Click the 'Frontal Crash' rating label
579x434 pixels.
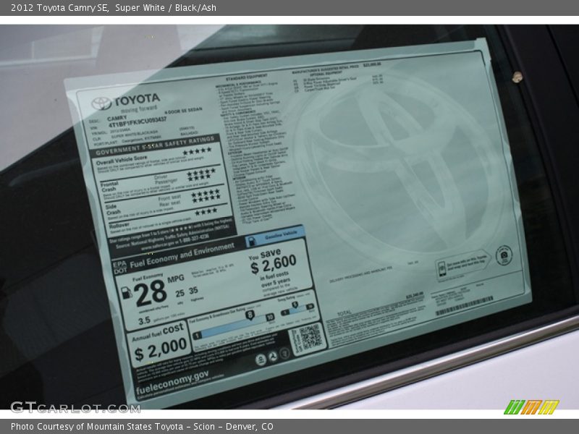pyautogui.click(x=109, y=187)
